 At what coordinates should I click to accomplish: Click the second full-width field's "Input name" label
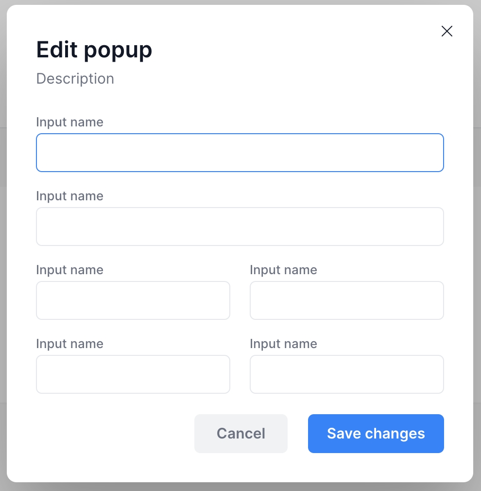pos(69,196)
